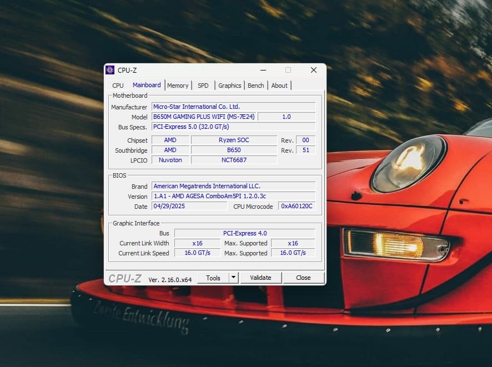Close the CPU-Z window with the X

[x=313, y=71]
